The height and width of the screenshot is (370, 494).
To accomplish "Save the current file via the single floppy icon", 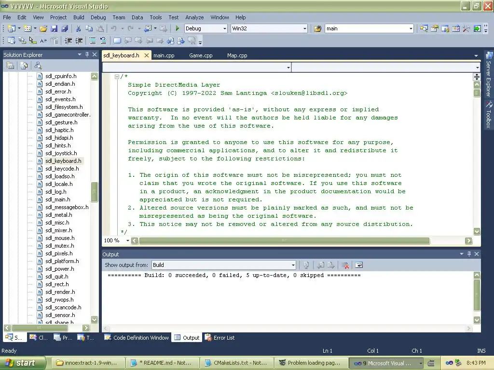I will click(54, 28).
